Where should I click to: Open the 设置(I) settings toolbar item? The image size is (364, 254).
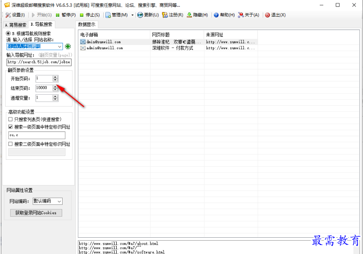pos(15,15)
